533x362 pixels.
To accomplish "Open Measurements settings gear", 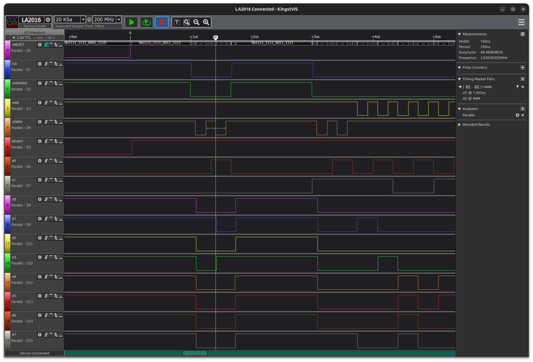I will coord(522,34).
